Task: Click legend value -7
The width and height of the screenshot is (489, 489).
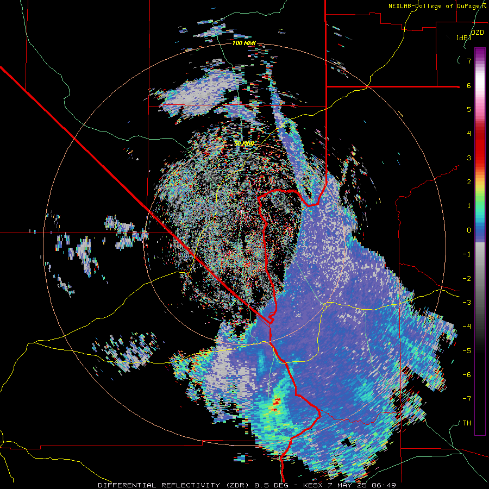Action: tap(467, 399)
